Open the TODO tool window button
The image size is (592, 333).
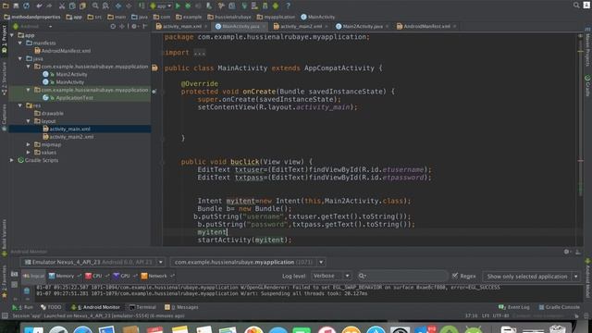(51, 307)
